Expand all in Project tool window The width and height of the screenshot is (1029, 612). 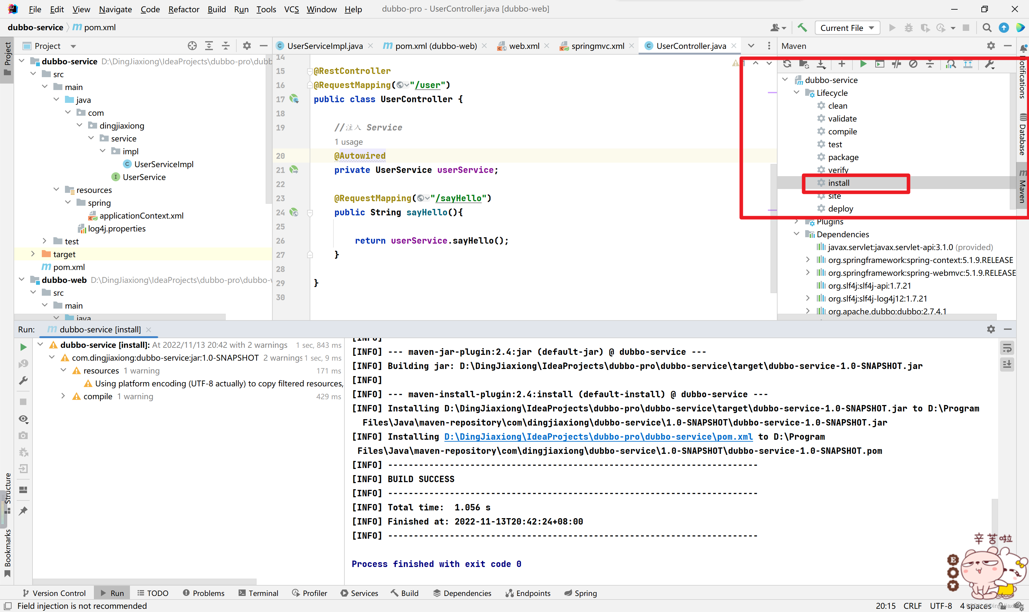[209, 46]
